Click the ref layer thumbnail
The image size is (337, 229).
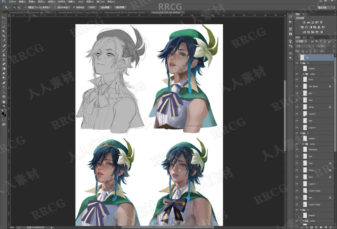coord(302,58)
